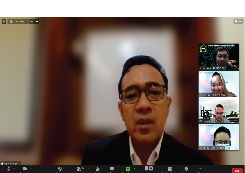Screen dimensions: 245x173
Task: Select 11. Putri Ade Norvita video thumbnail
Action: [x=219, y=83]
